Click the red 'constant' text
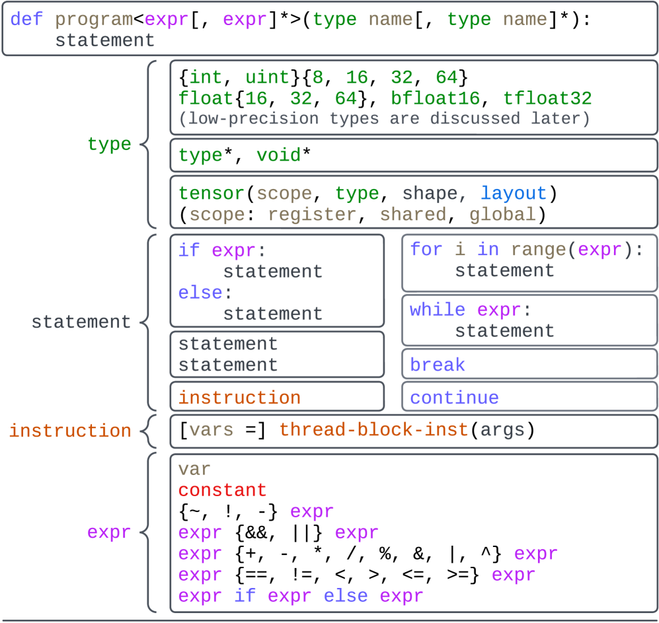Image resolution: width=659 pixels, height=623 pixels. pos(222,490)
